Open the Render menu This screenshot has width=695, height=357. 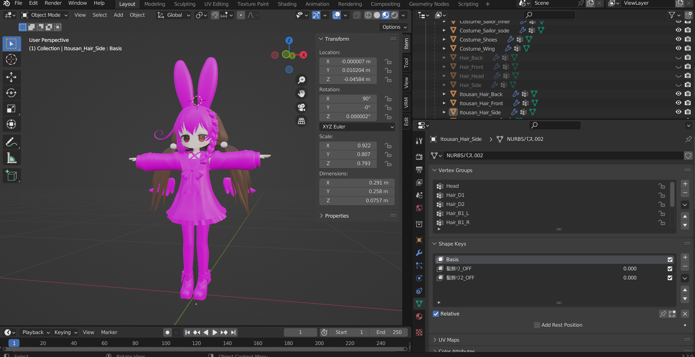coord(53,3)
